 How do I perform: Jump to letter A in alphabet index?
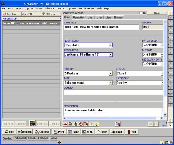pyautogui.click(x=170, y=18)
